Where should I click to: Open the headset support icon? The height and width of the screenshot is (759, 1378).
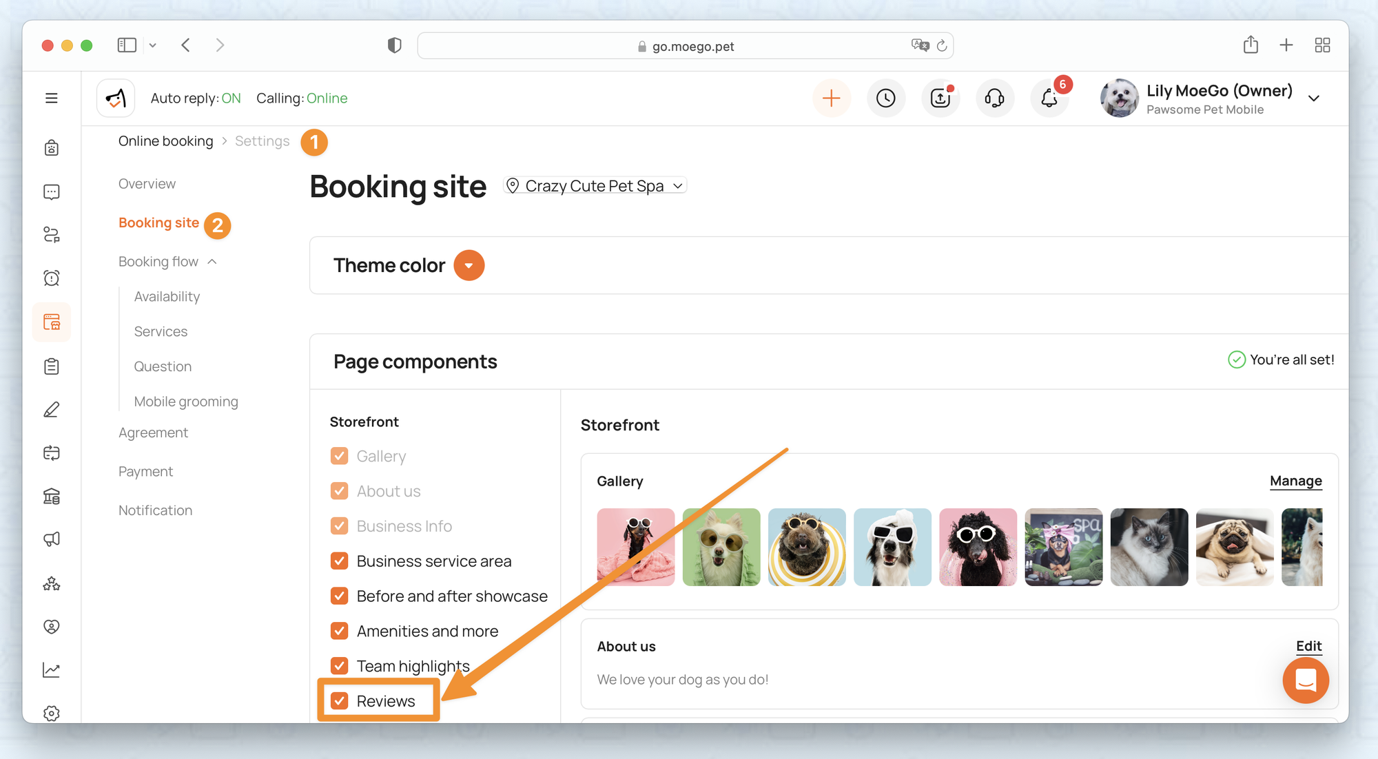point(995,98)
